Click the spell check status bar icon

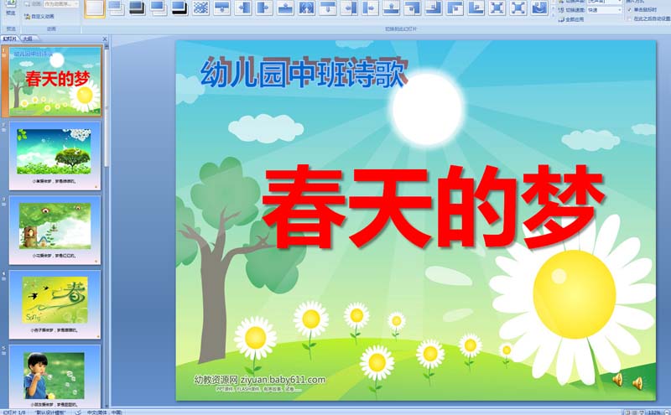tap(78, 412)
